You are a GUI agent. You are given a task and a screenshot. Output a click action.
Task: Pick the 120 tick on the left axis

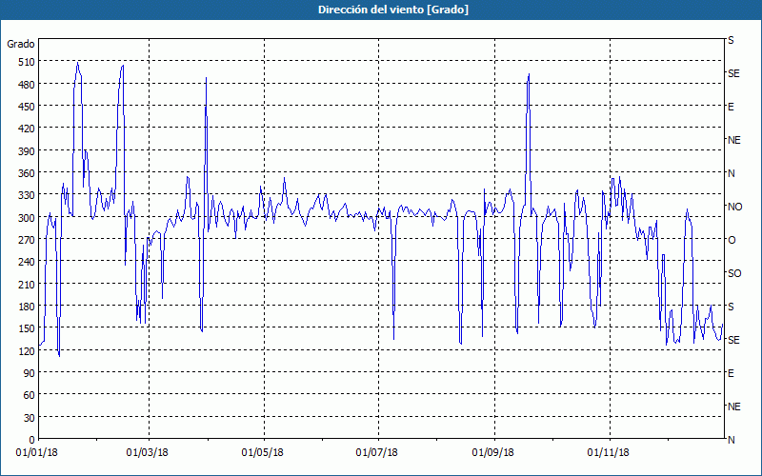[28, 351]
